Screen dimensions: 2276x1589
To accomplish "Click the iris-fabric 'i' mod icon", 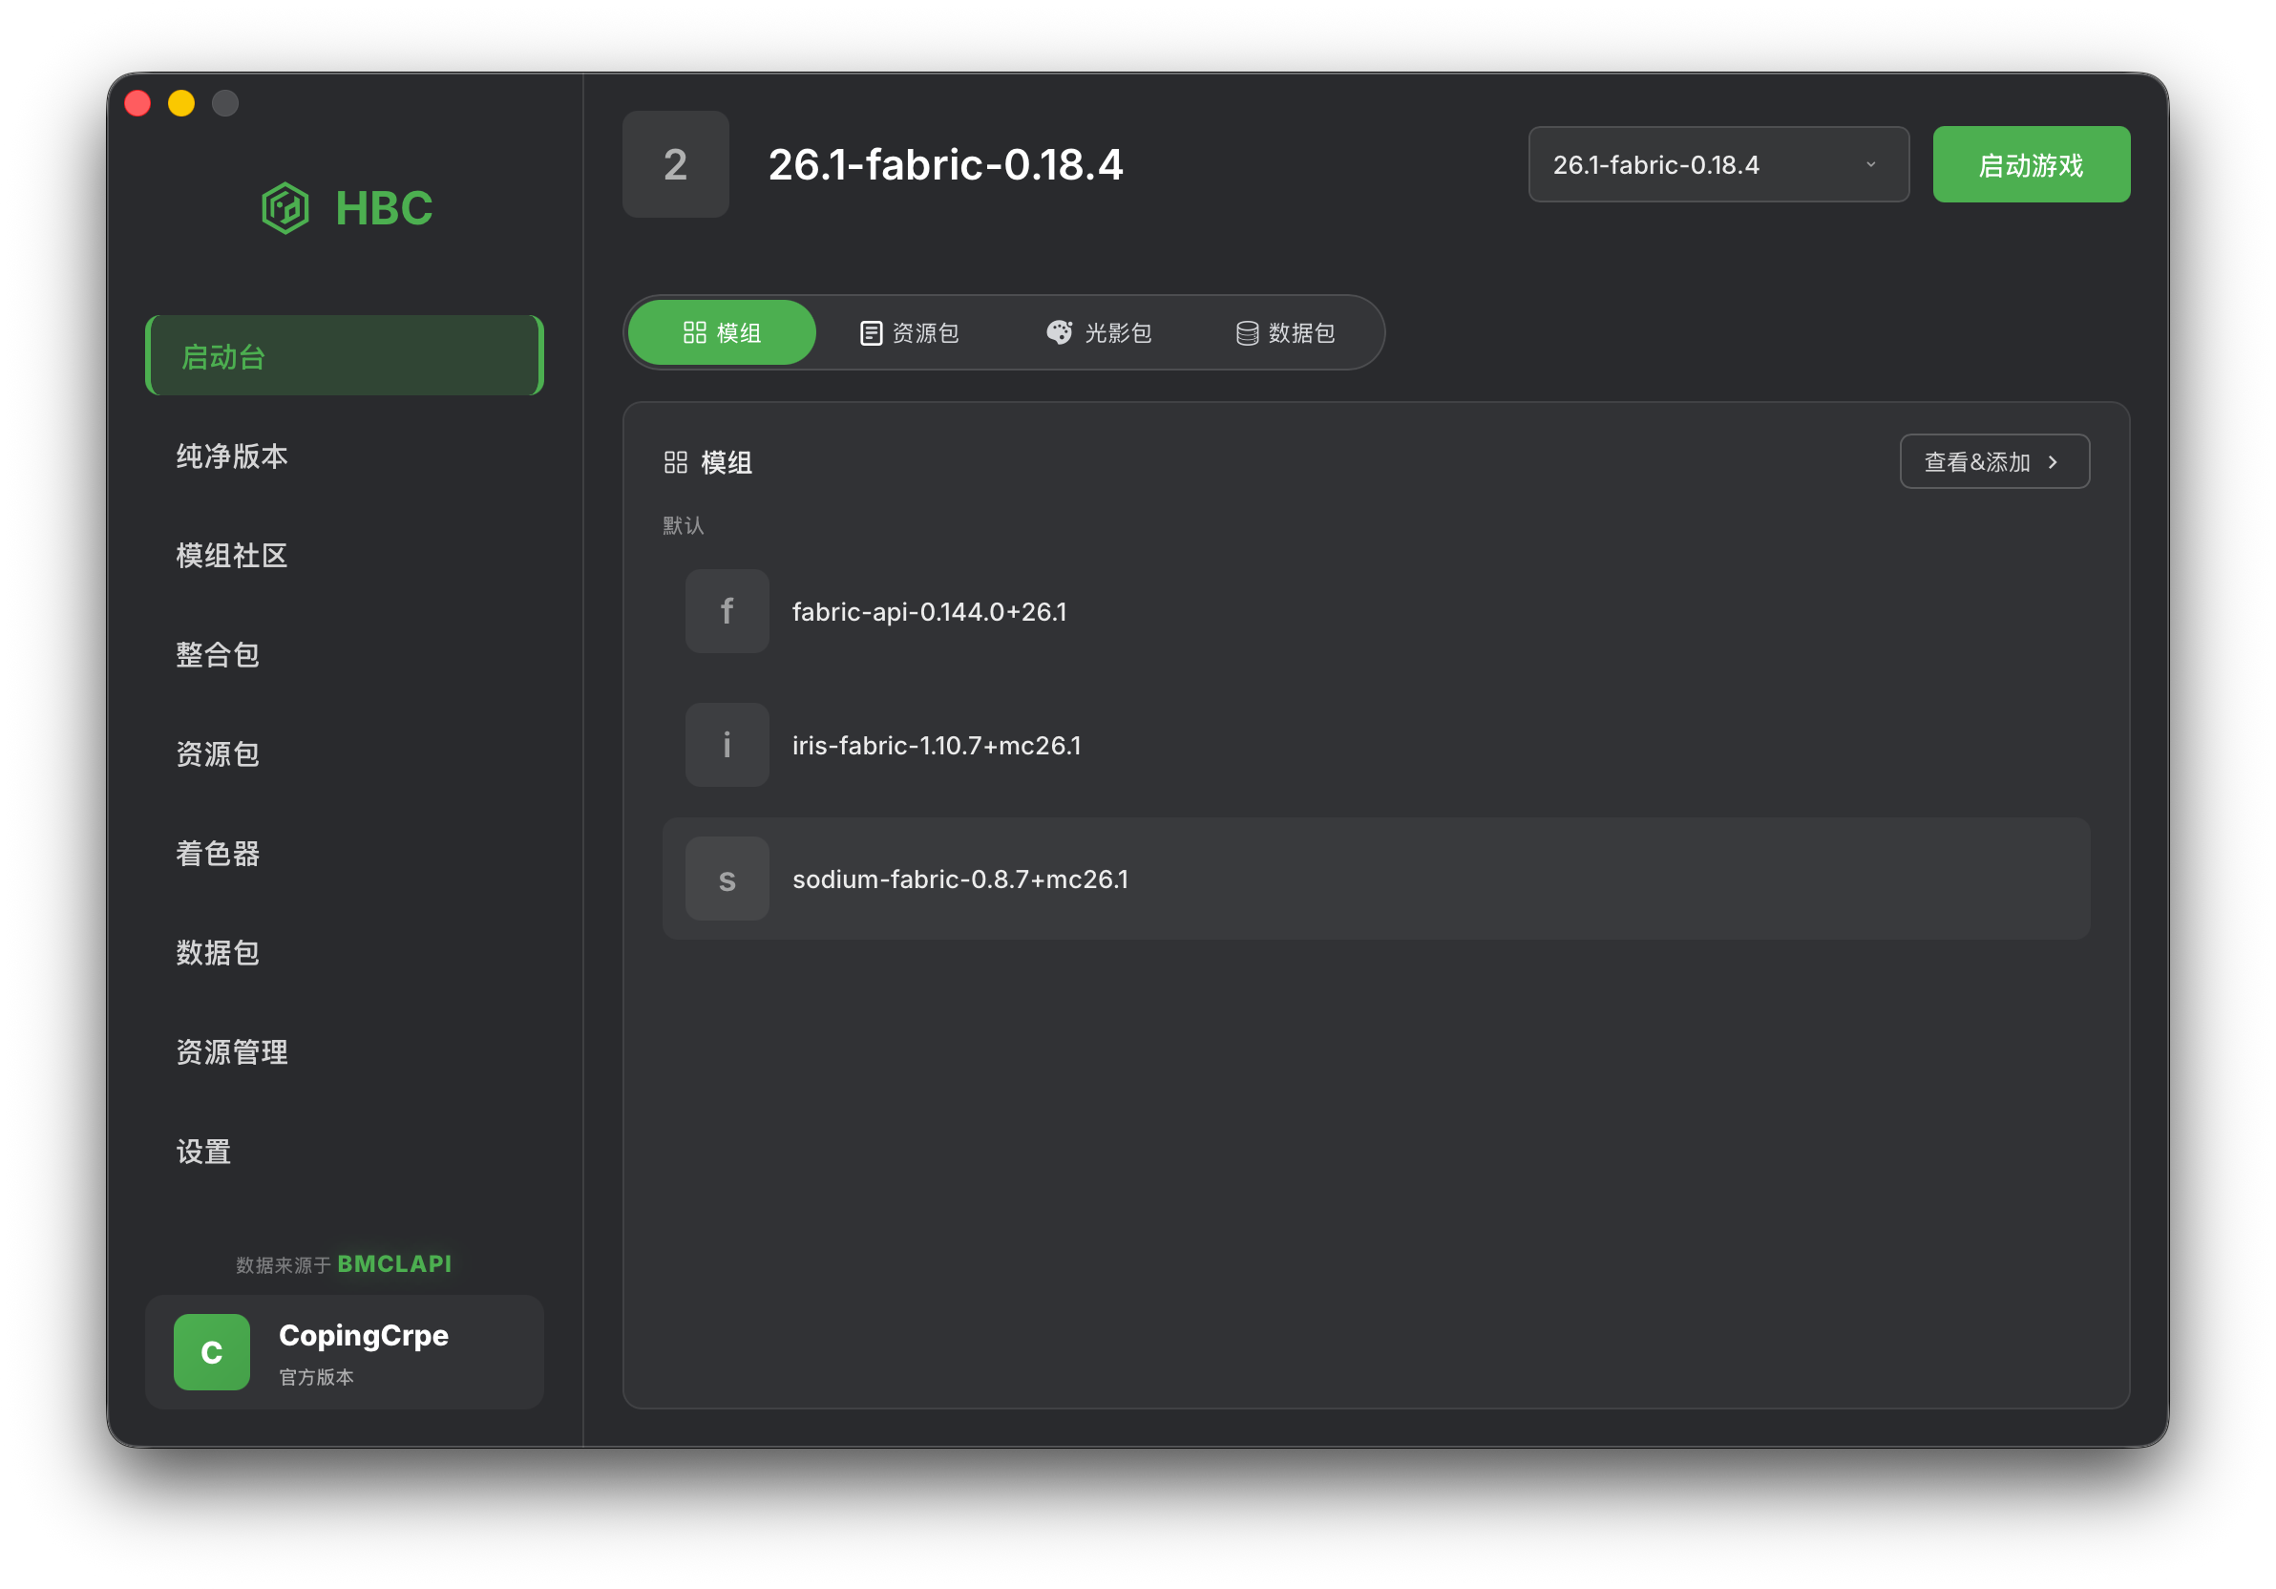I will [727, 745].
